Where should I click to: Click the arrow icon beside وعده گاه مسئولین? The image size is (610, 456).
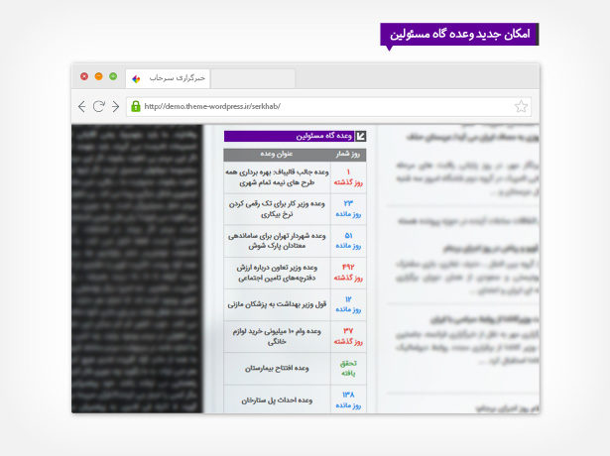tap(360, 136)
